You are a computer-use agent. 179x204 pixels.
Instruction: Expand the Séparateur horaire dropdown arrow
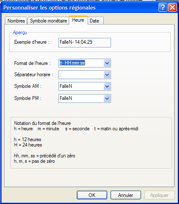(x=107, y=75)
